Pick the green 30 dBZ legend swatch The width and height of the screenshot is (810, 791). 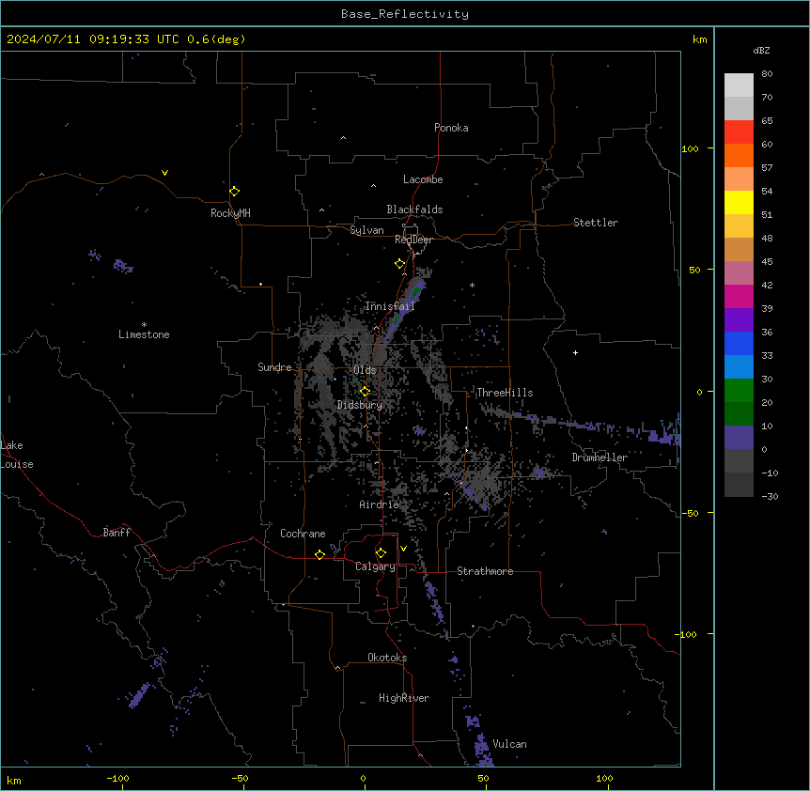[739, 391]
